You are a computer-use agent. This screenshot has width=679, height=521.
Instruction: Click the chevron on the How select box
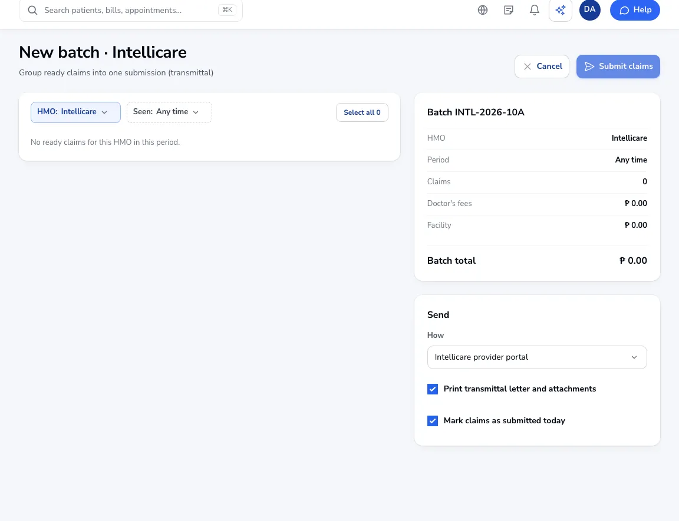click(634, 357)
